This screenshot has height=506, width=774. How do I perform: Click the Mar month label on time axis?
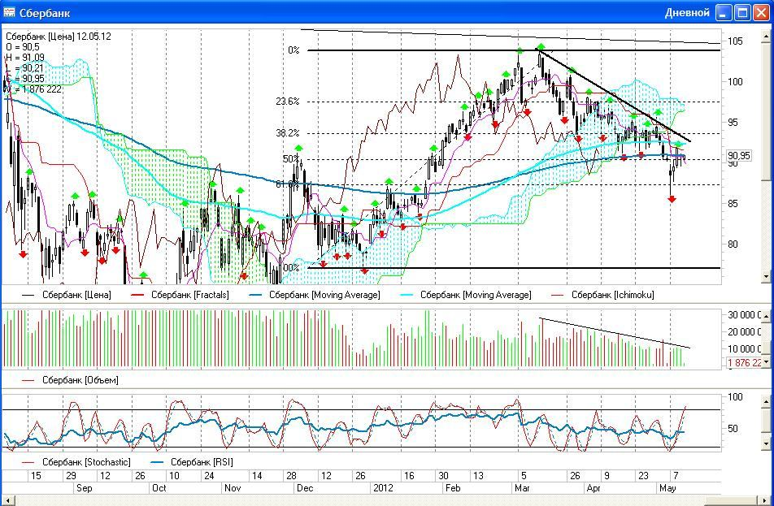tap(522, 488)
